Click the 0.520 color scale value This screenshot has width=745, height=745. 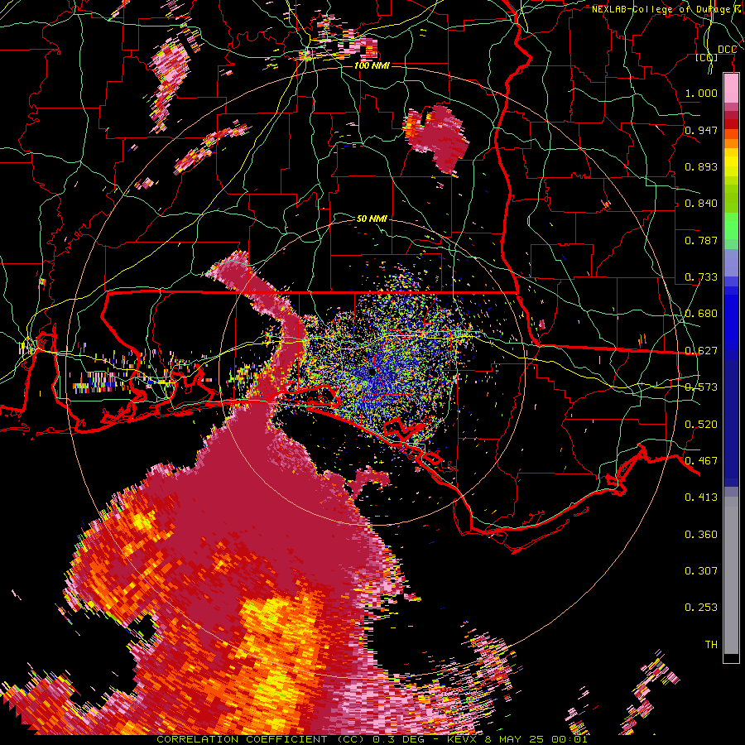pyautogui.click(x=701, y=425)
